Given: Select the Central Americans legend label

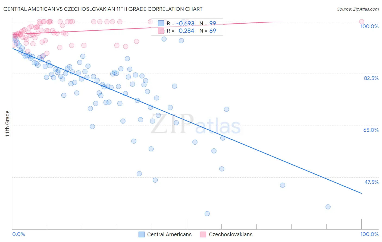Looking at the screenshot, I should pyautogui.click(x=169, y=234).
